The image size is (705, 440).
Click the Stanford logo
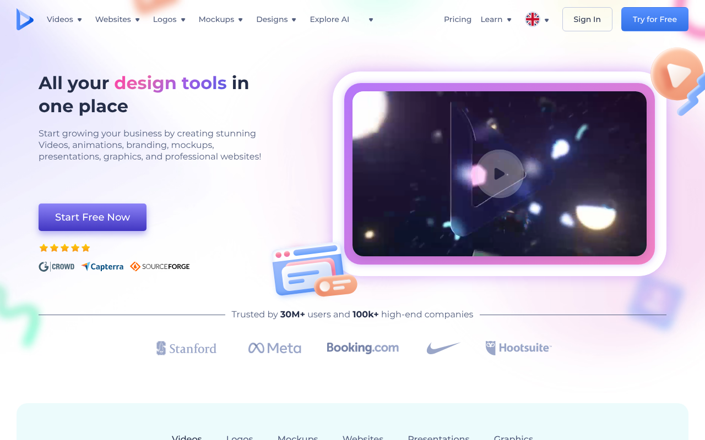186,348
